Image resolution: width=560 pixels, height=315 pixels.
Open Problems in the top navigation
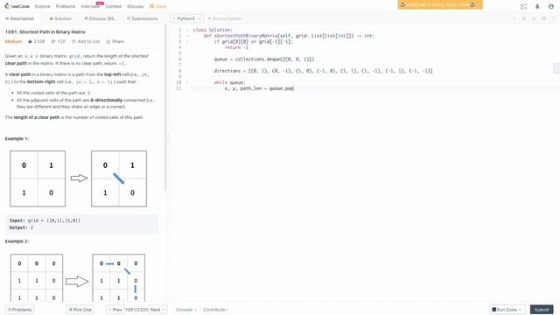coord(66,6)
